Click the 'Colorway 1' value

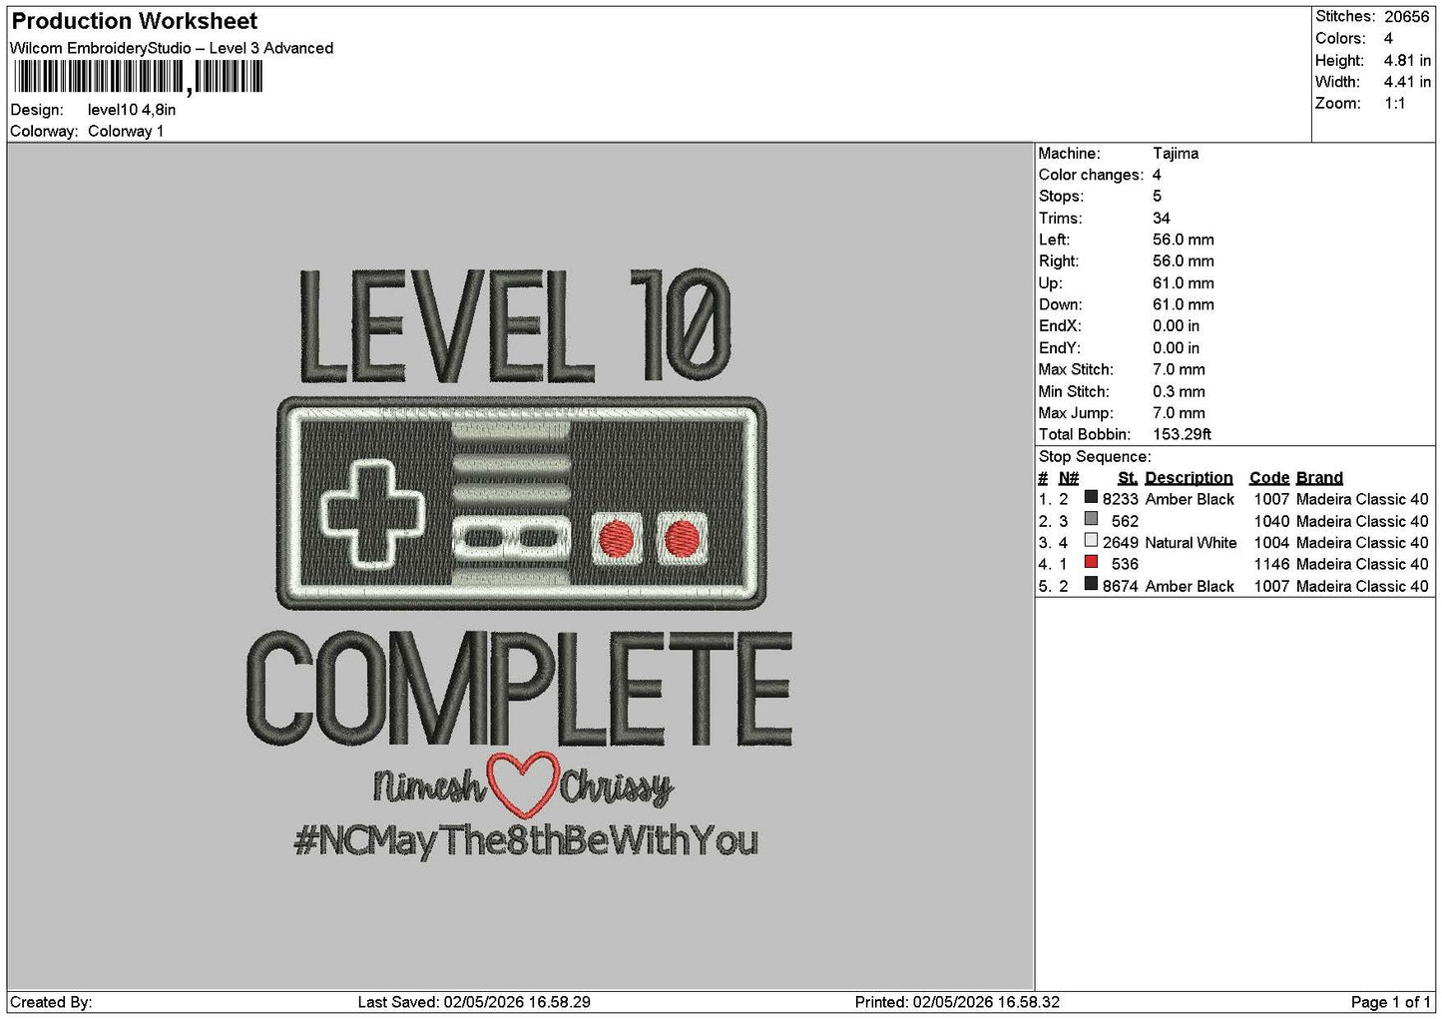126,131
